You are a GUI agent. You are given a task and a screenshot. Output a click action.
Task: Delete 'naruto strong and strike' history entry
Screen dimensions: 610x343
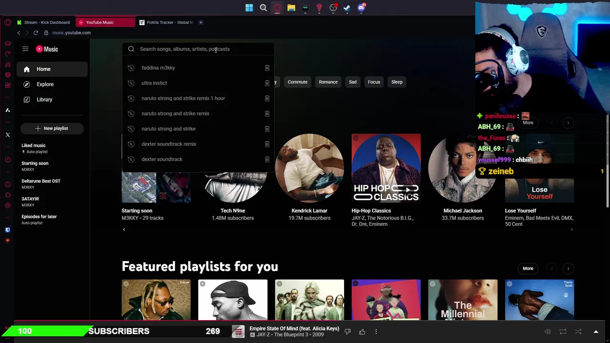coord(267,129)
